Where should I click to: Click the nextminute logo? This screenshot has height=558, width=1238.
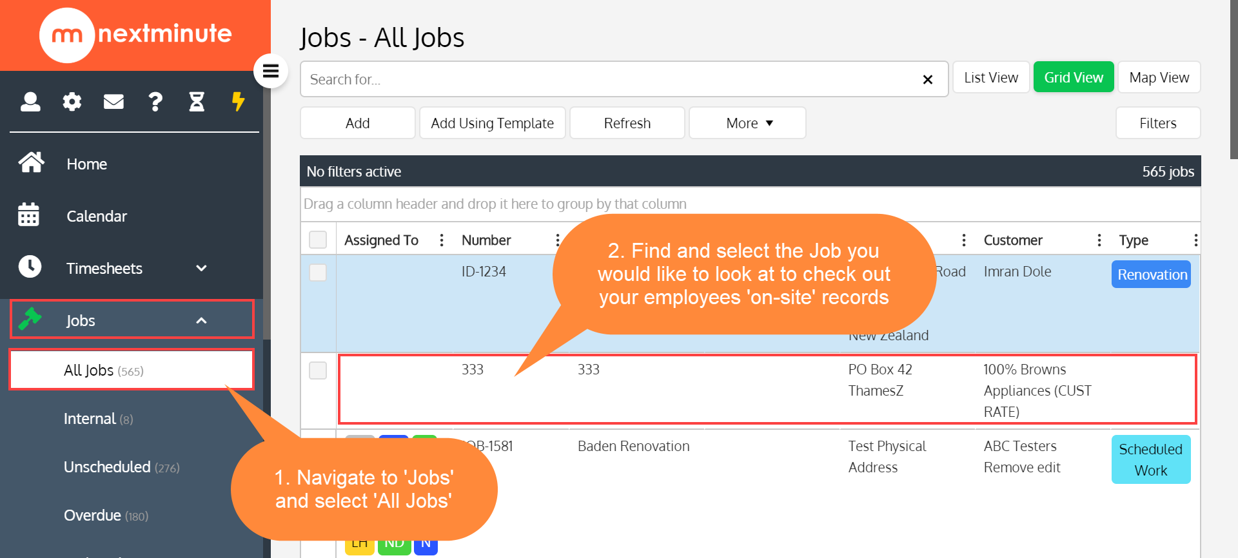coord(135,35)
